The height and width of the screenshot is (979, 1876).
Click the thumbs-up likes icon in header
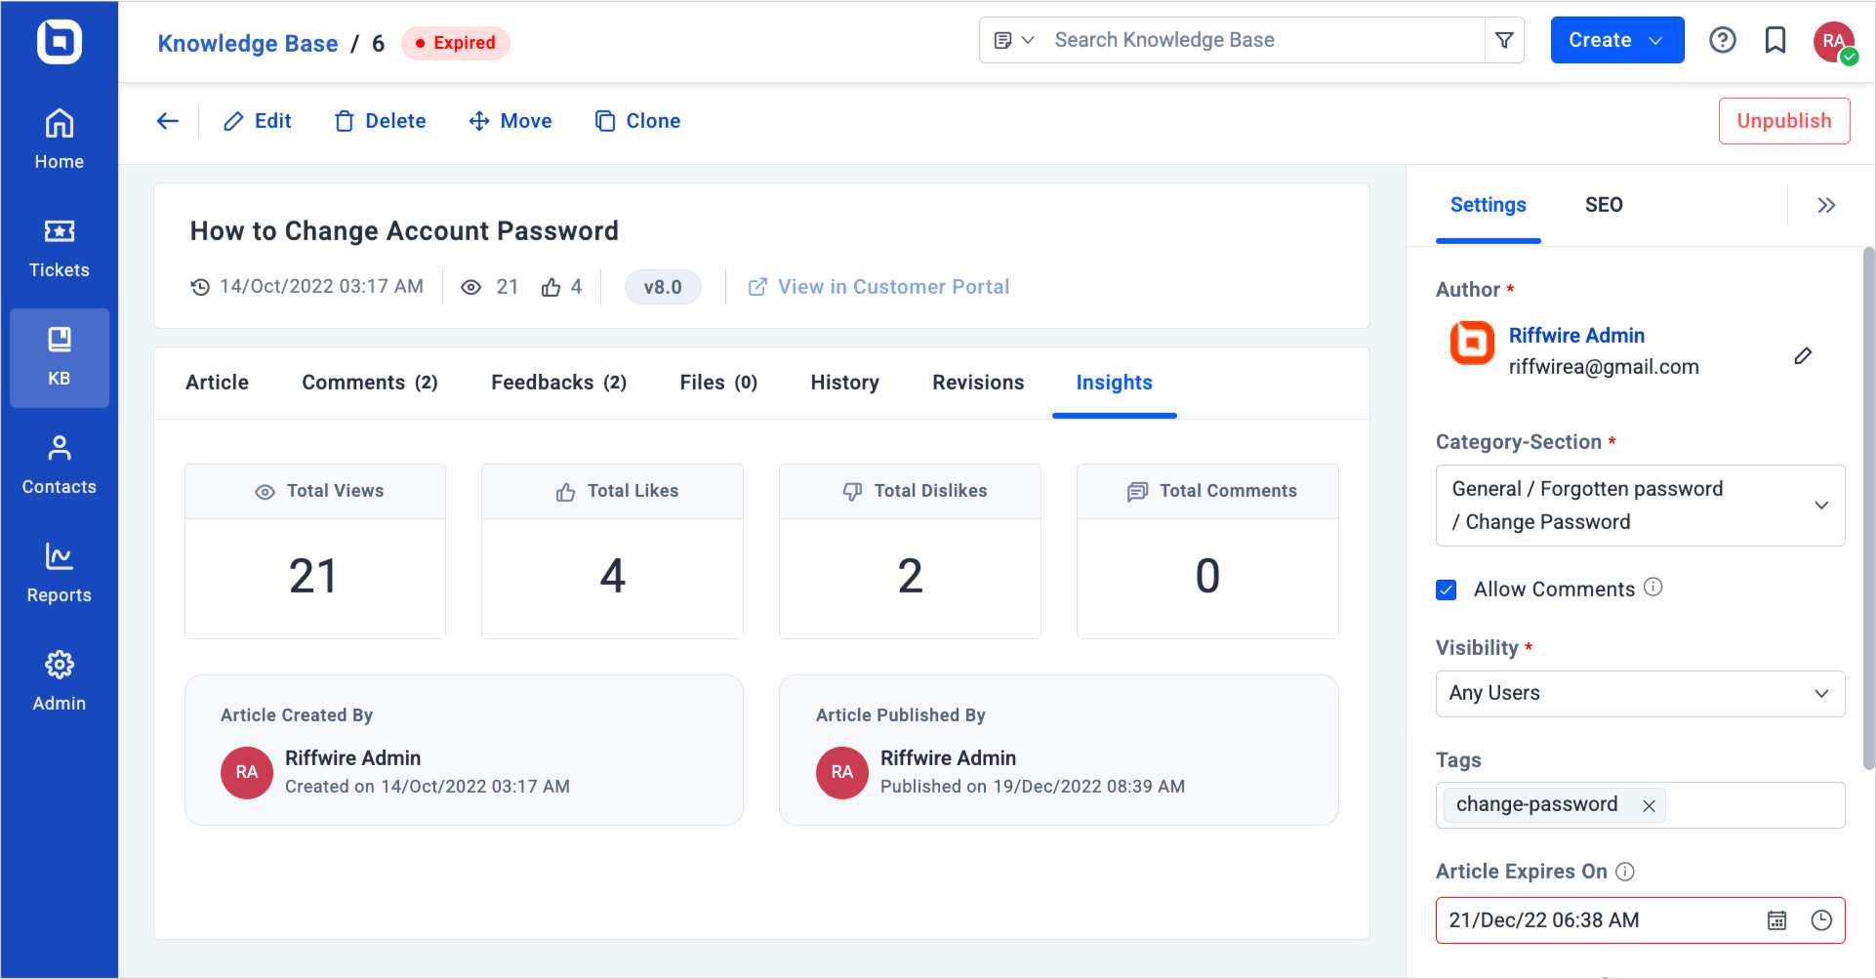coord(551,287)
